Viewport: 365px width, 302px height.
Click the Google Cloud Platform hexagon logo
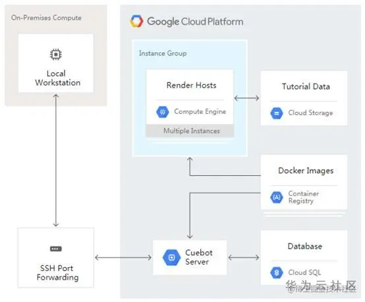coord(136,21)
